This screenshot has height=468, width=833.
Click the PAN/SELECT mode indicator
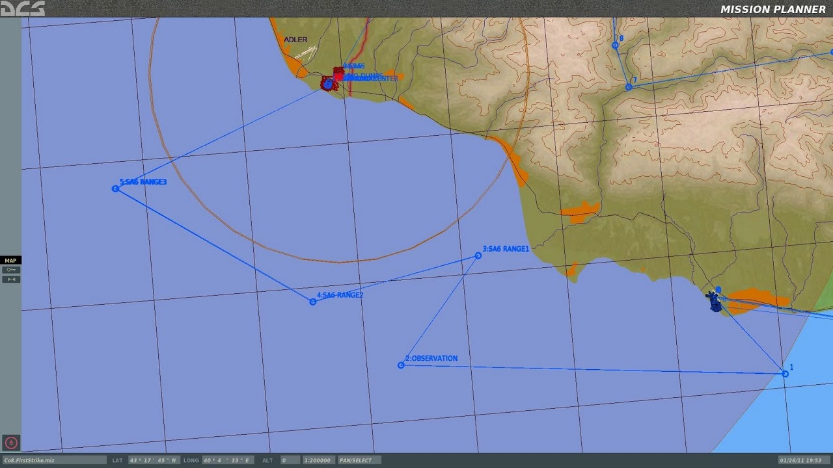coord(358,460)
